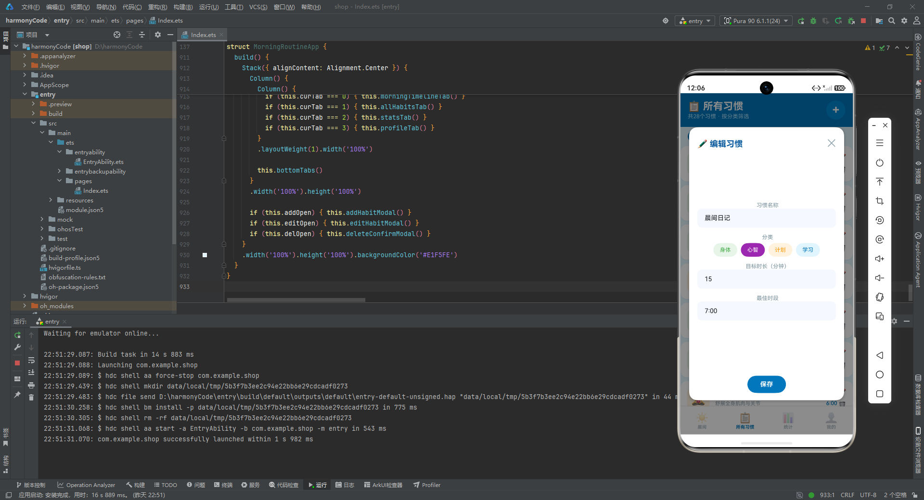Open the entry run configuration dropdown
The width and height of the screenshot is (924, 500).
tap(695, 21)
